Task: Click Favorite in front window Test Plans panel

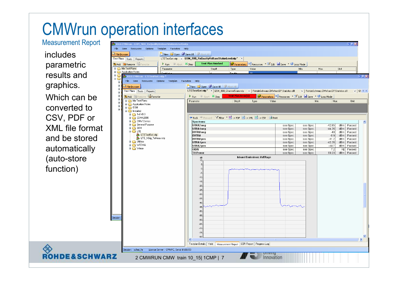Action: (154, 96)
